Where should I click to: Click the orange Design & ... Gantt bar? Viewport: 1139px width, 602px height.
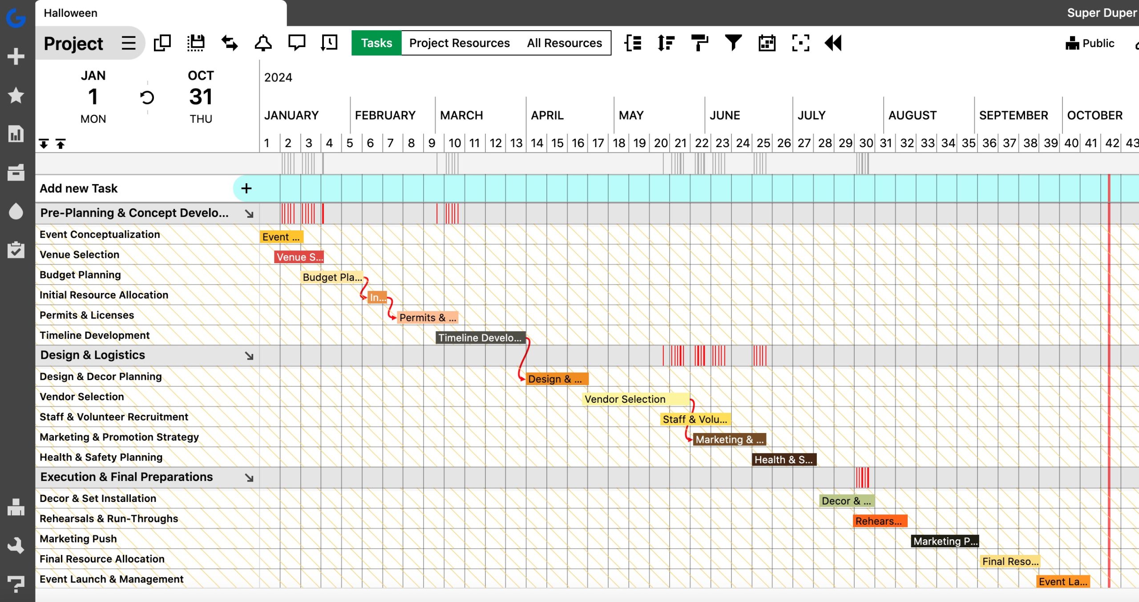(557, 379)
